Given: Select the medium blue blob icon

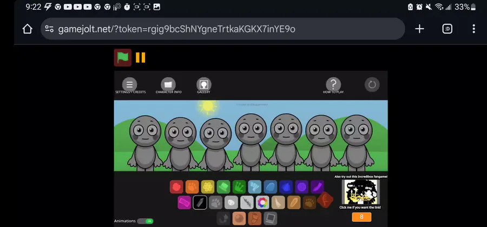Looking at the screenshot, I should pos(271,186).
